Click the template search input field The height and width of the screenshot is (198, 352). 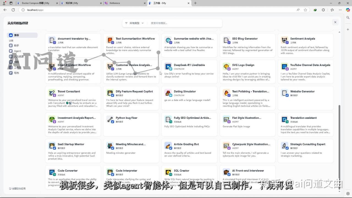(185, 23)
